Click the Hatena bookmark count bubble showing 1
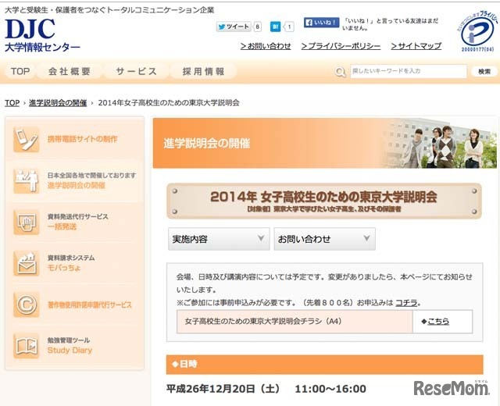The width and height of the screenshot is (500, 406). [289, 27]
